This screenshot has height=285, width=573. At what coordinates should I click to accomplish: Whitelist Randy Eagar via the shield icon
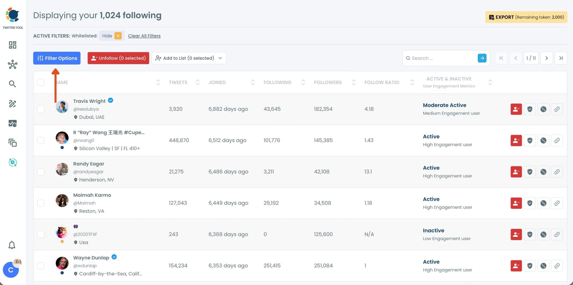[x=530, y=171]
